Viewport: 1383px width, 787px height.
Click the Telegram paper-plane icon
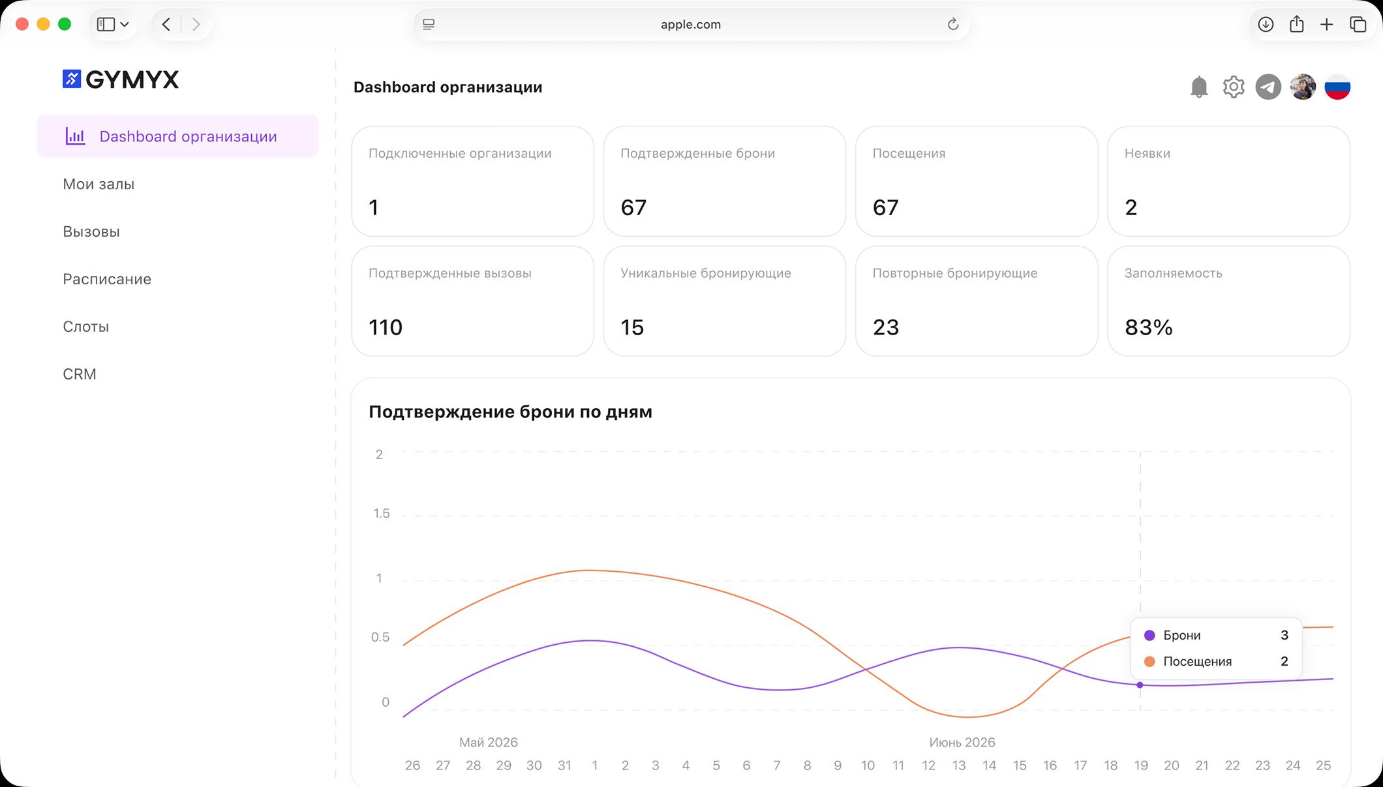coord(1268,87)
